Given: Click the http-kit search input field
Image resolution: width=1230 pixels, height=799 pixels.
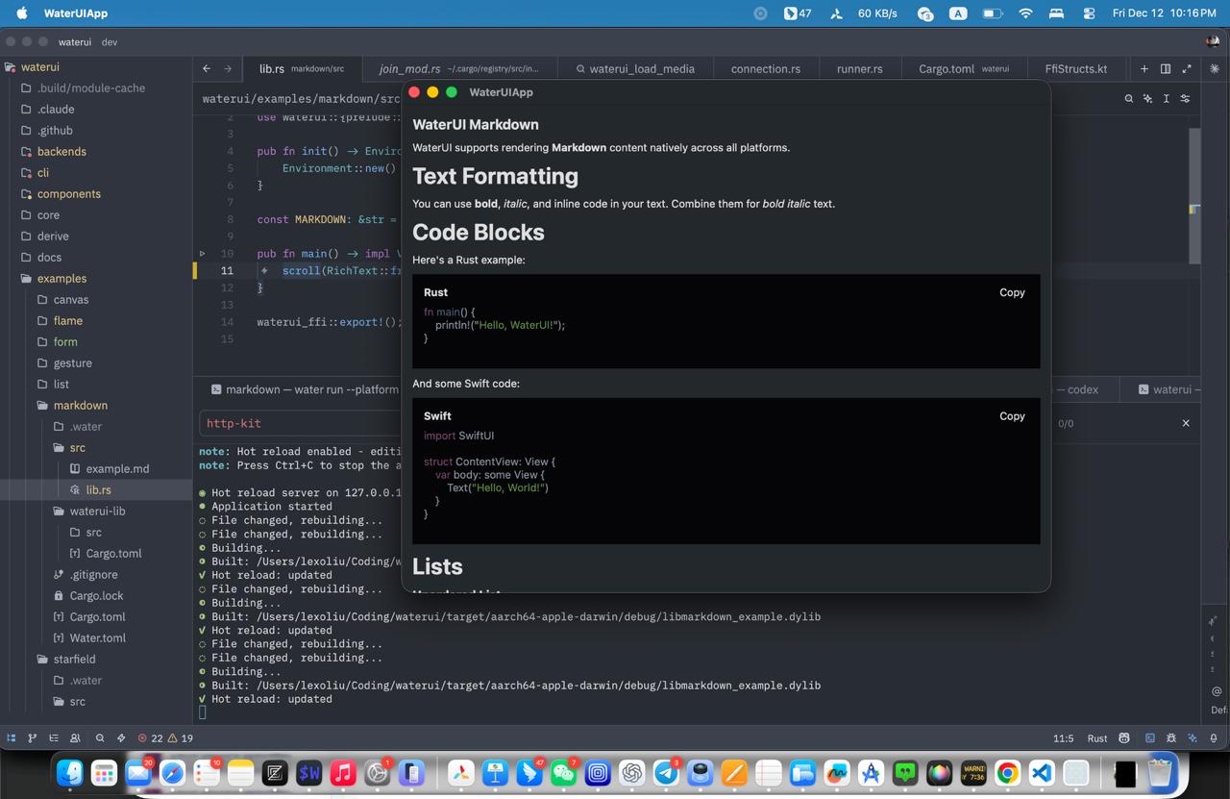Looking at the screenshot, I should (300, 423).
